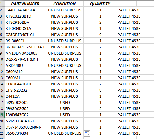
Task: Select the NZMB1-4-A160 part cell
Action: coord(25,121)
